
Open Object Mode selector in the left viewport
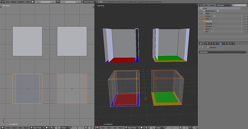pos(37,128)
